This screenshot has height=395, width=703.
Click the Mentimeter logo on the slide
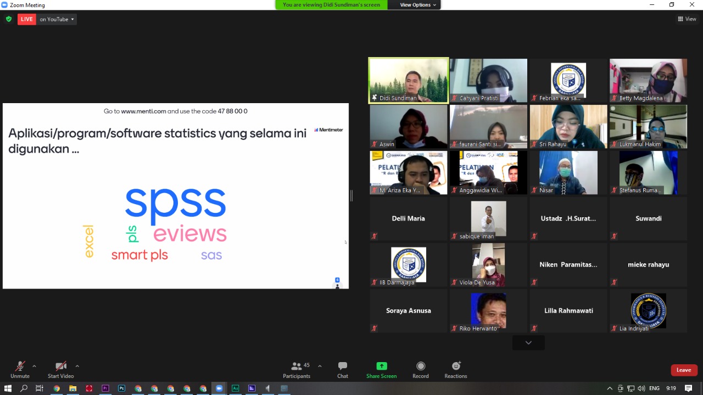click(328, 130)
